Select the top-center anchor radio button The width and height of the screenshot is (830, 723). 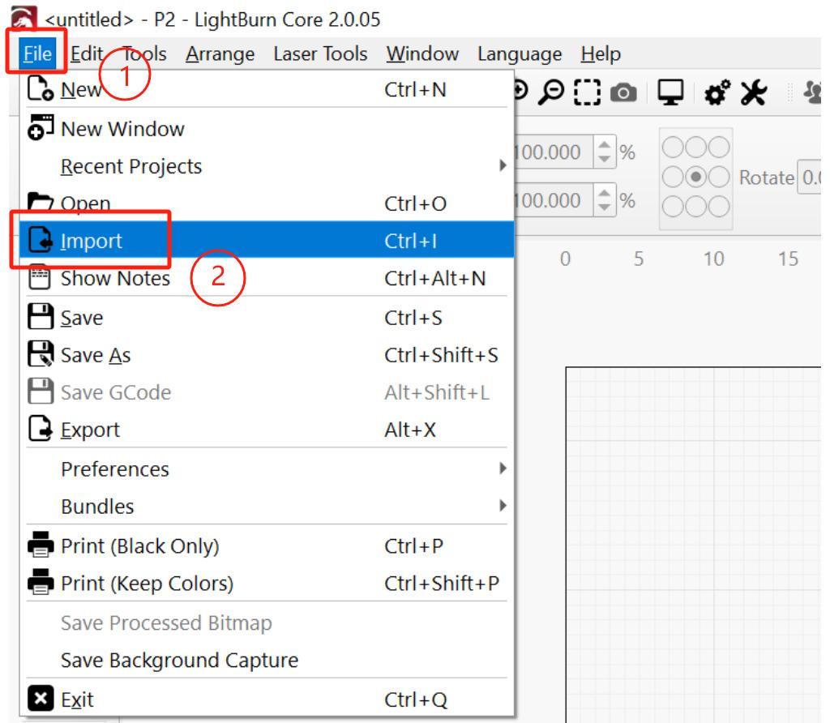pos(696,148)
